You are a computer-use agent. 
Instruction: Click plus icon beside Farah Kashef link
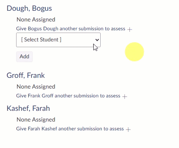[128, 130]
